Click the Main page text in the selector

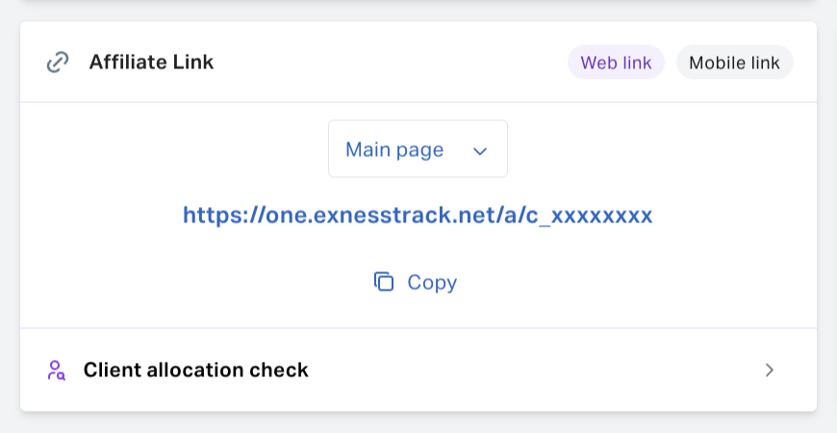(x=394, y=149)
